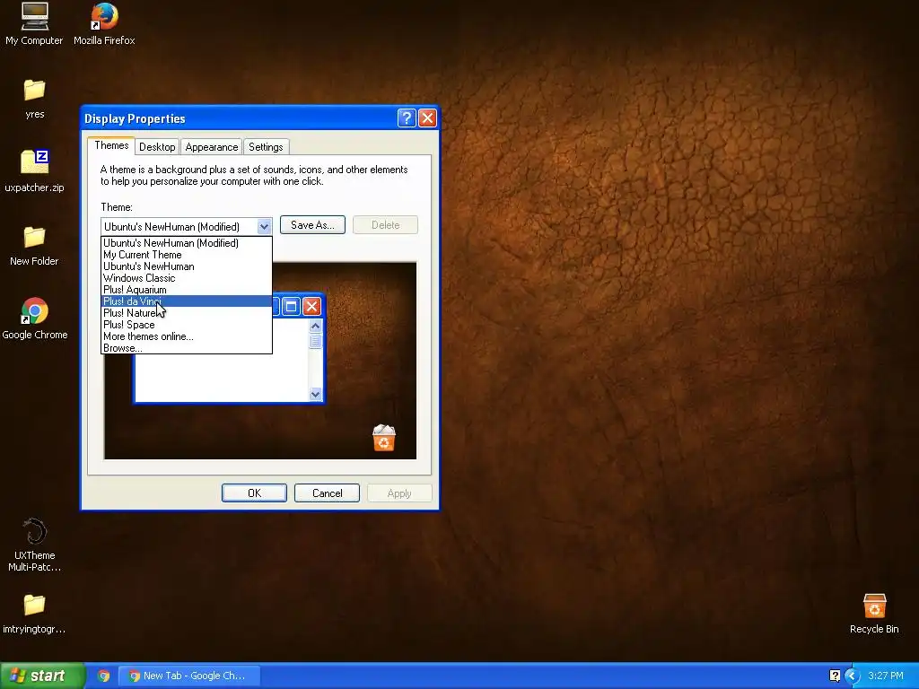Open the Settings tab
This screenshot has width=919, height=689.
point(266,147)
